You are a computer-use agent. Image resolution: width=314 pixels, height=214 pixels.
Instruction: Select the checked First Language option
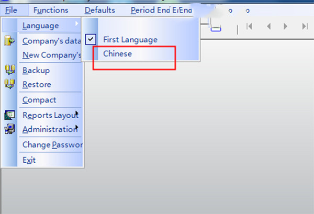130,40
